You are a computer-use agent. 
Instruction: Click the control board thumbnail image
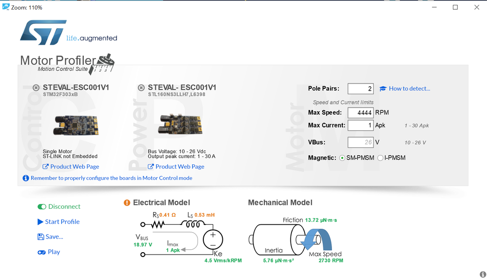(76, 125)
